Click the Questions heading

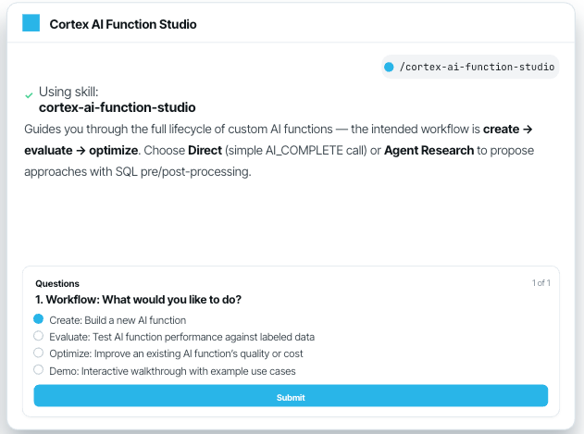(57, 283)
